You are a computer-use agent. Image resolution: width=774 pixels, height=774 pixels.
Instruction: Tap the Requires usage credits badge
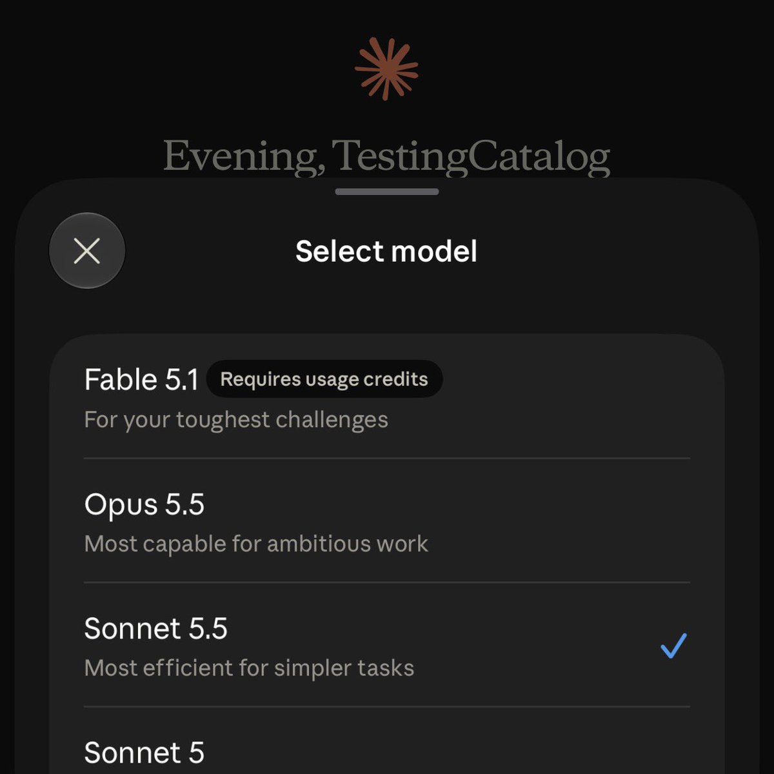(x=324, y=379)
